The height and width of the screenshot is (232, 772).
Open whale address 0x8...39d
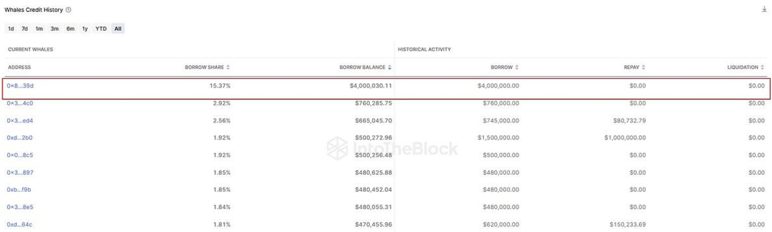tap(20, 86)
